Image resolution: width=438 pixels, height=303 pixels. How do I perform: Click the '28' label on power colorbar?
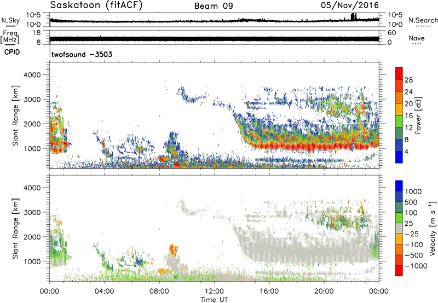(408, 80)
